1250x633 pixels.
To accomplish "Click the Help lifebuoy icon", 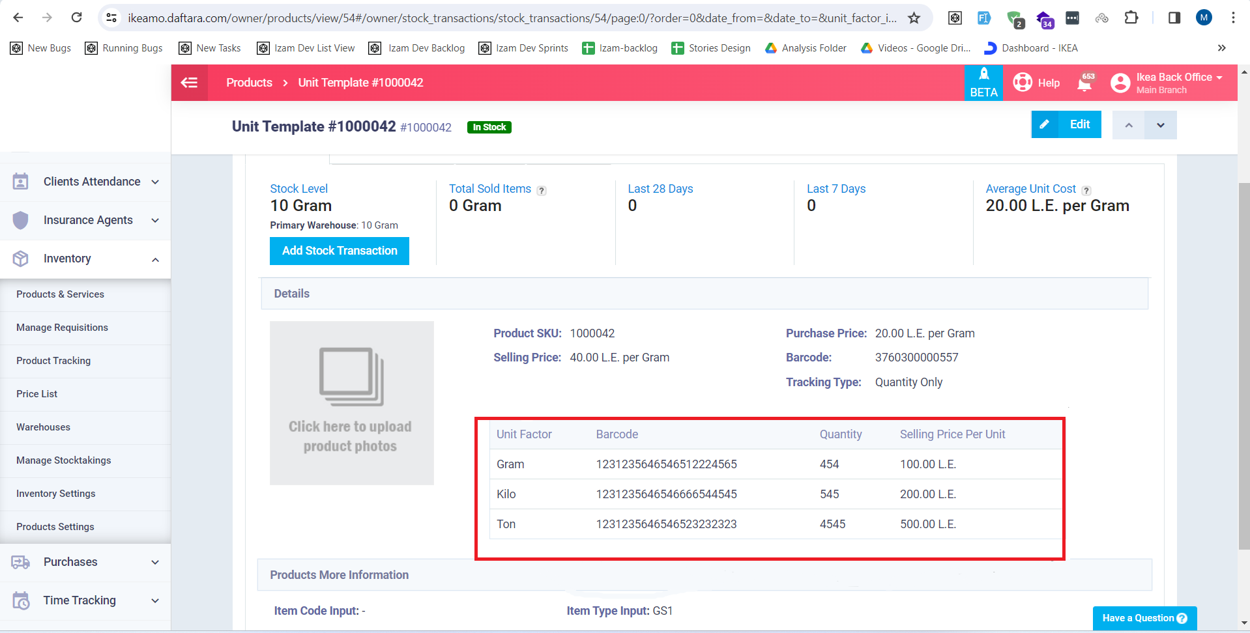I will point(1023,83).
